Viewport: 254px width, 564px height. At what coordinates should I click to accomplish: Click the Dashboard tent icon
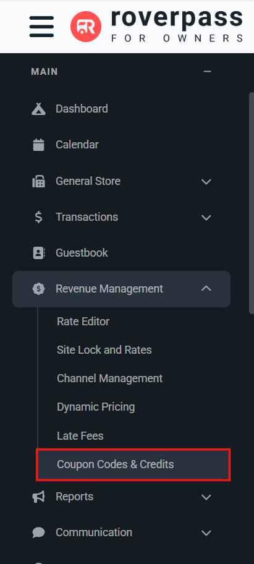coord(38,109)
